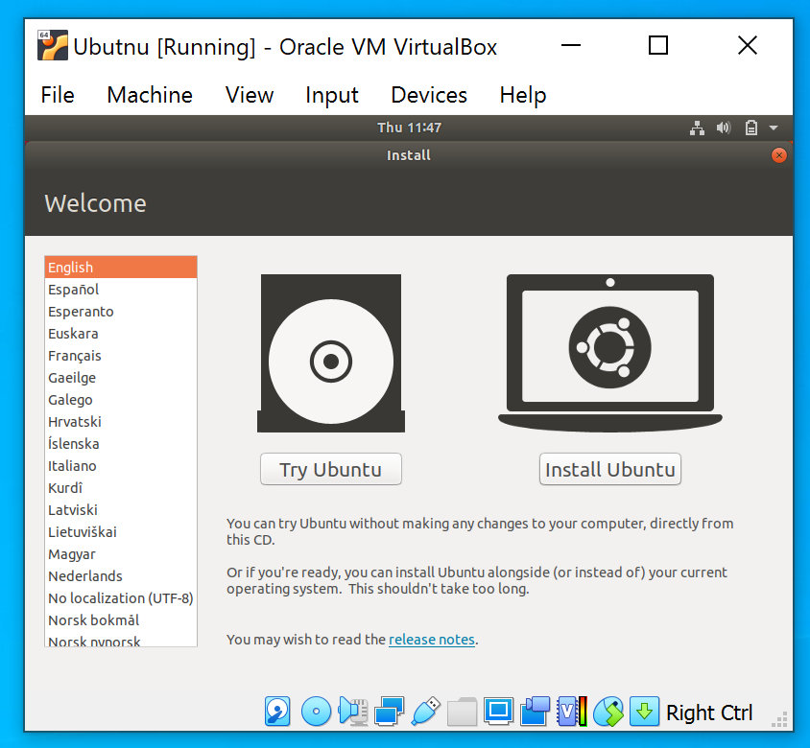The width and height of the screenshot is (810, 748).
Task: Click the Right Ctrl host key label
Action: pos(709,713)
